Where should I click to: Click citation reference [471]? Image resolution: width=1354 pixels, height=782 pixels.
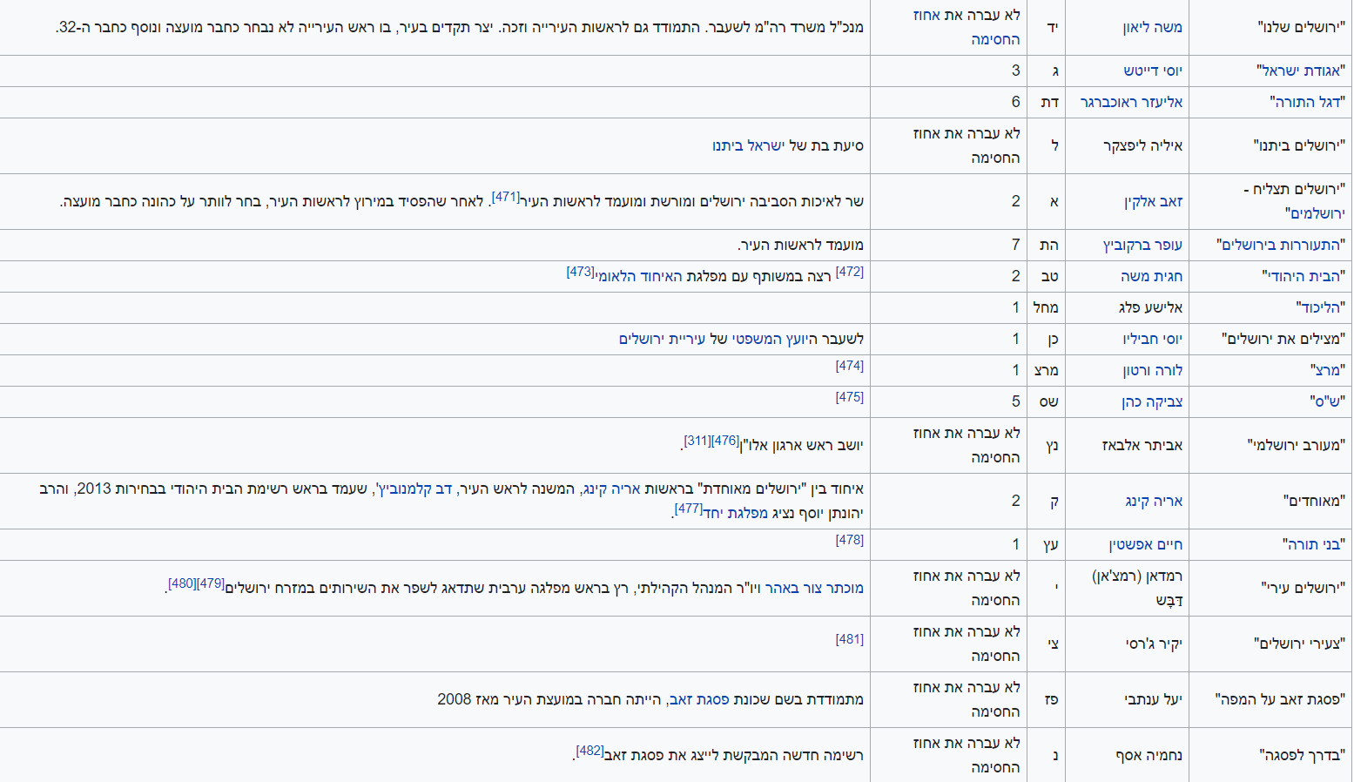click(505, 197)
